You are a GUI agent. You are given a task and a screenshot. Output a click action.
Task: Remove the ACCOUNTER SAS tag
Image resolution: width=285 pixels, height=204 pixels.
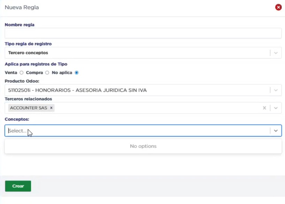(51, 108)
